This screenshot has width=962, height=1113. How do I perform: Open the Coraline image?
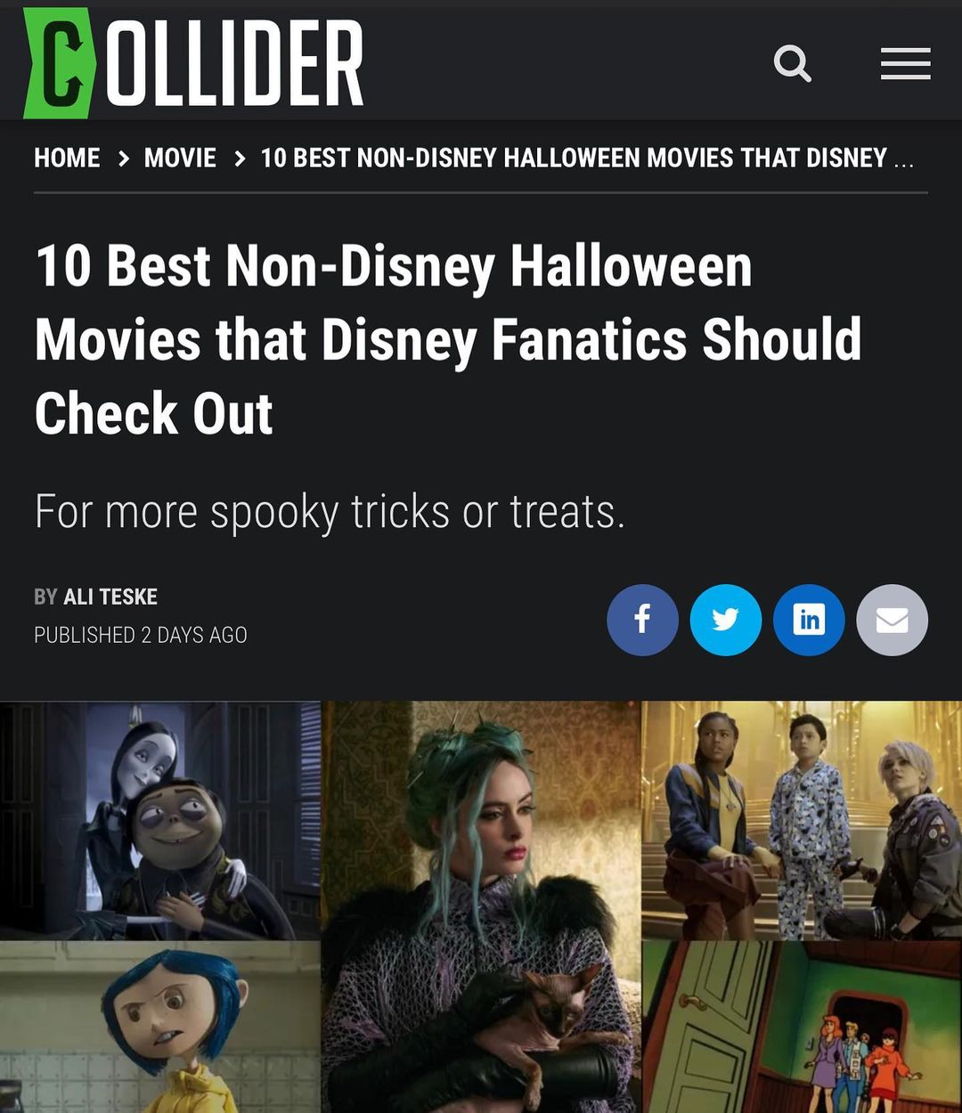(159, 1028)
